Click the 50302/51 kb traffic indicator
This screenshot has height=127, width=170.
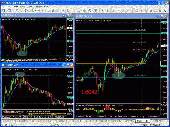pyautogui.click(x=155, y=125)
